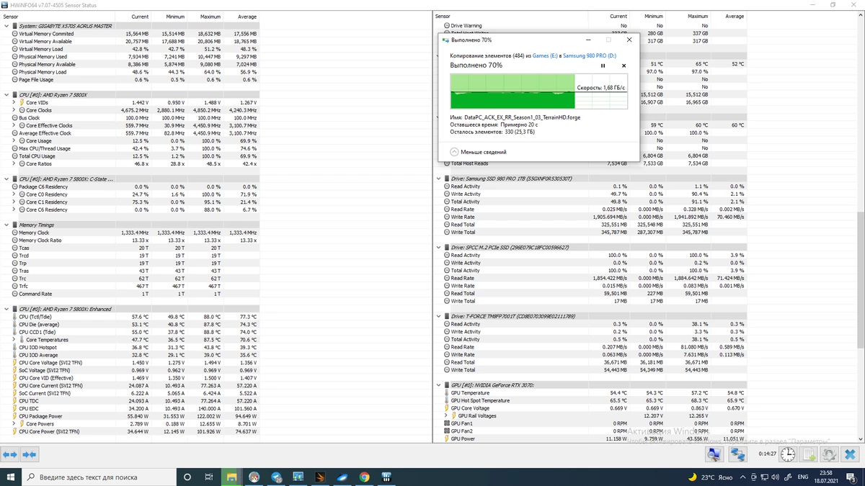Open HWiNFO sensor settings gear
The width and height of the screenshot is (865, 486).
829,455
